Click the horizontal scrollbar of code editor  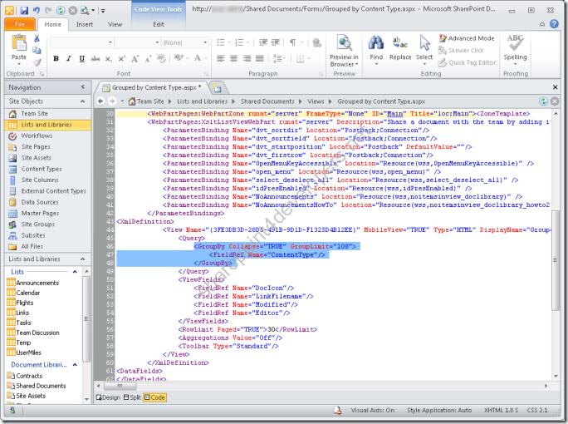click(119, 386)
